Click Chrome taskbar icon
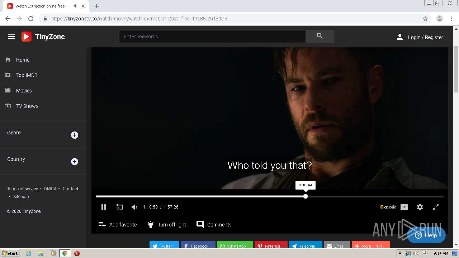459x258 pixels. coord(65,253)
